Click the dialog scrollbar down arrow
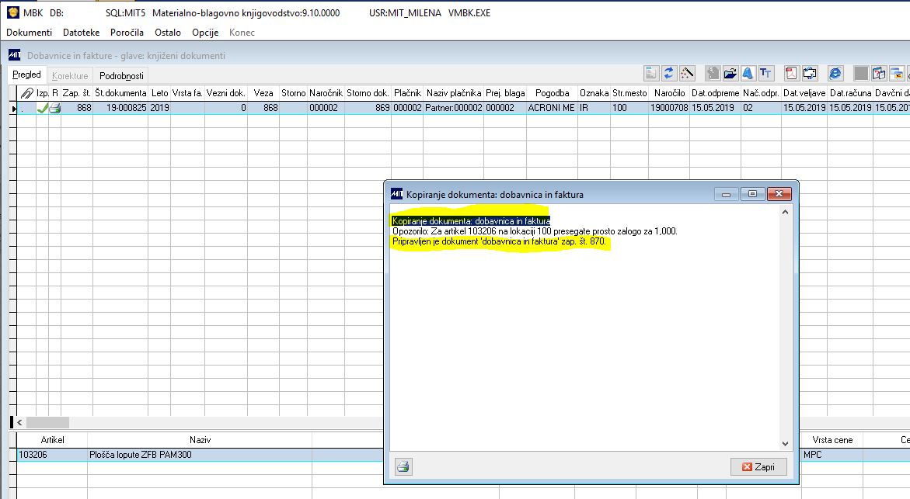 (785, 444)
